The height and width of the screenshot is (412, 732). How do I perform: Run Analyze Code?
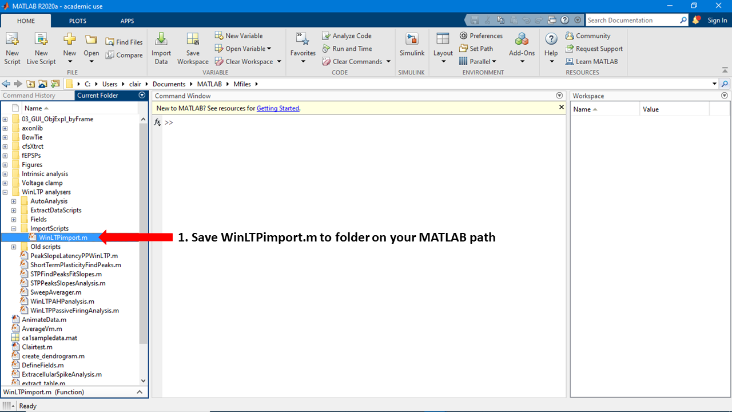(x=347, y=35)
